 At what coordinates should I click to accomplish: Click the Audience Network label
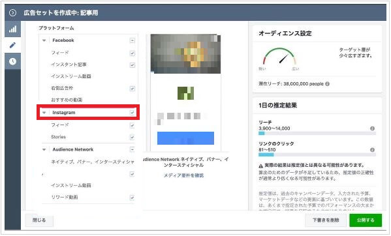73,149
